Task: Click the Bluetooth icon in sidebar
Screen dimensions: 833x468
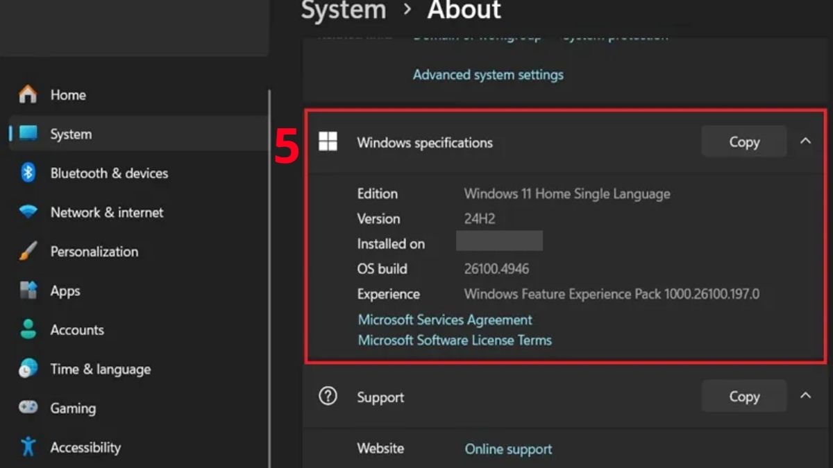Action: pyautogui.click(x=28, y=173)
